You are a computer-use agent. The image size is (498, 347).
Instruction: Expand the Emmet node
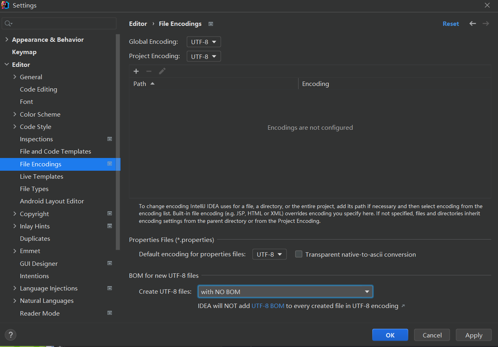15,251
